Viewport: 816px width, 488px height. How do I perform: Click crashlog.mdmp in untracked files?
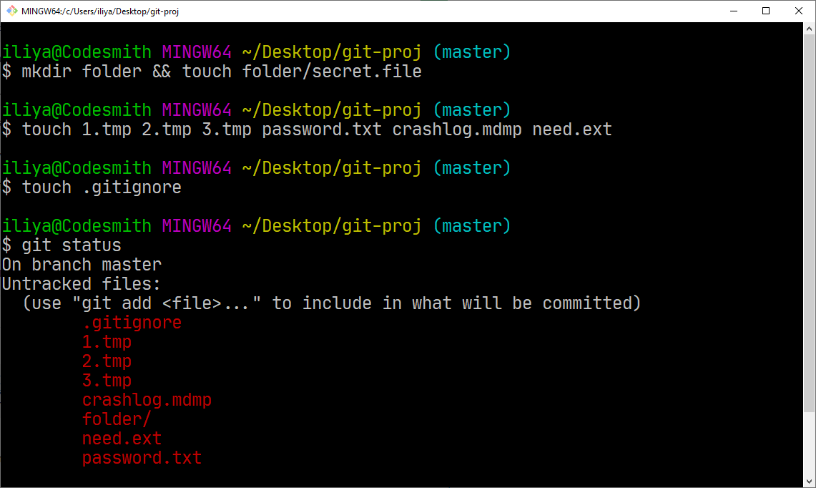click(x=147, y=399)
